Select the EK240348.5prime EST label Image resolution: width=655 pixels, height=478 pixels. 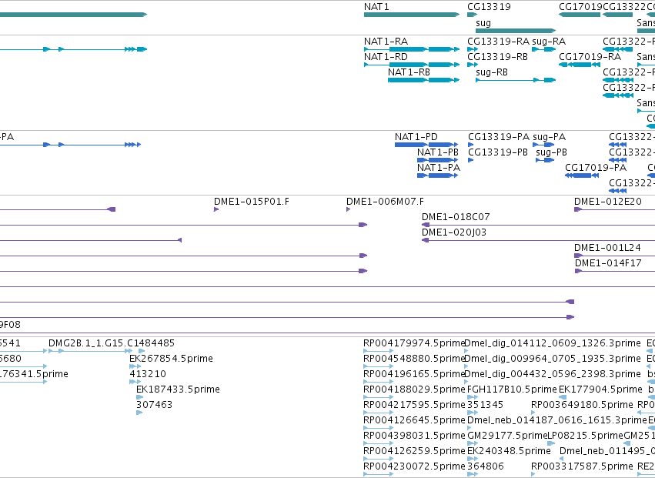coord(509,451)
